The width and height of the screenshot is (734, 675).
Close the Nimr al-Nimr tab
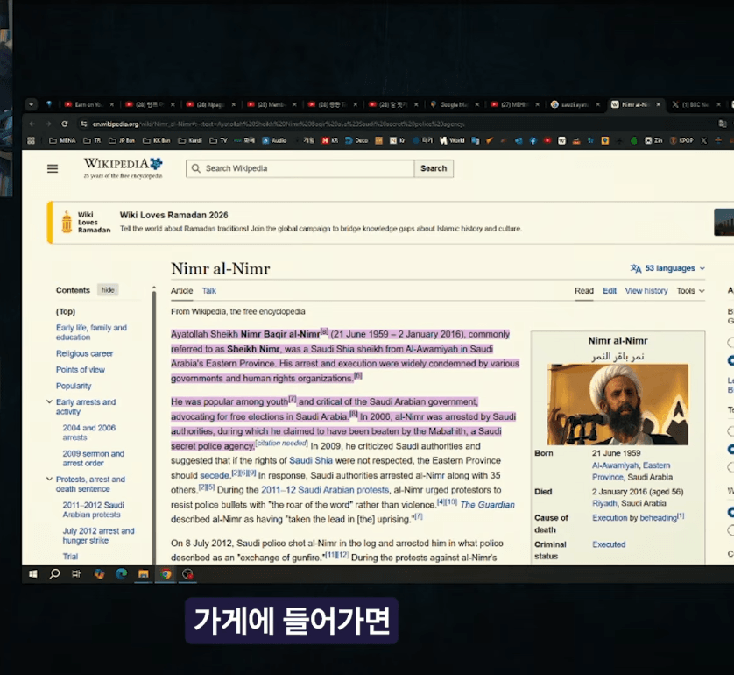[x=658, y=104]
